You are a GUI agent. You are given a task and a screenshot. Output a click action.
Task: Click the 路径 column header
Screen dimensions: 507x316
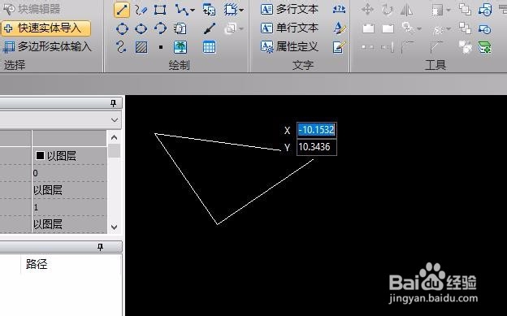coord(37,264)
